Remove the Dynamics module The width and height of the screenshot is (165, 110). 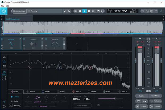(x=42, y=39)
